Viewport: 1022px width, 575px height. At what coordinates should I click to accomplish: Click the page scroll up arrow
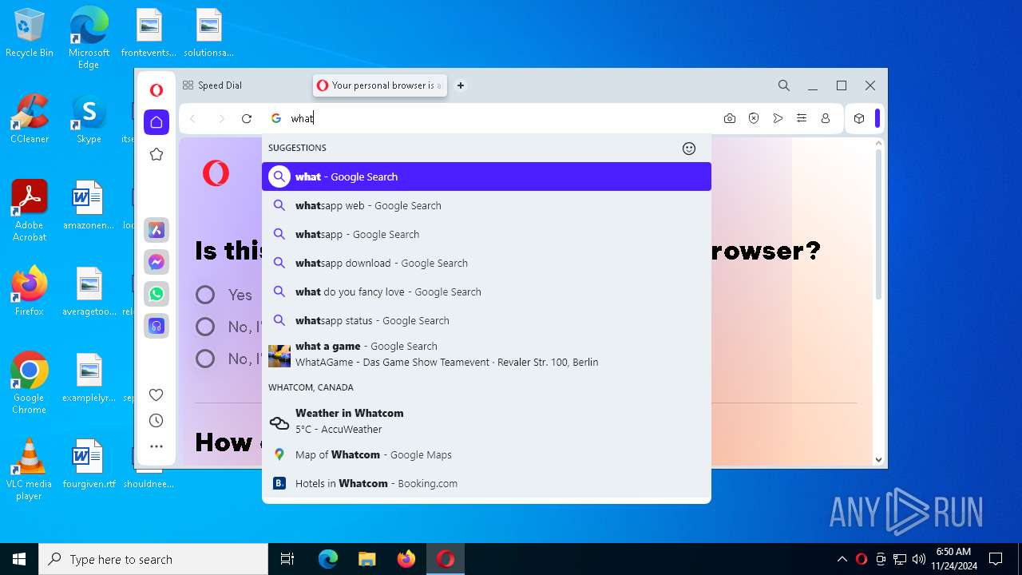point(878,145)
